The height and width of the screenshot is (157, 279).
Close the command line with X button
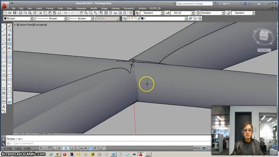(3, 140)
